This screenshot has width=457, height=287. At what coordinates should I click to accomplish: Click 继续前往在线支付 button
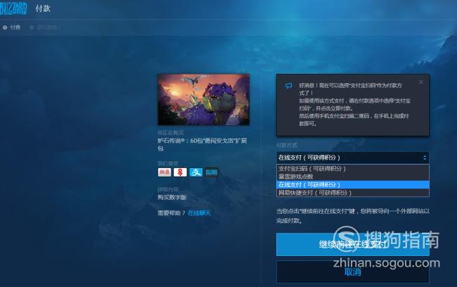[353, 244]
